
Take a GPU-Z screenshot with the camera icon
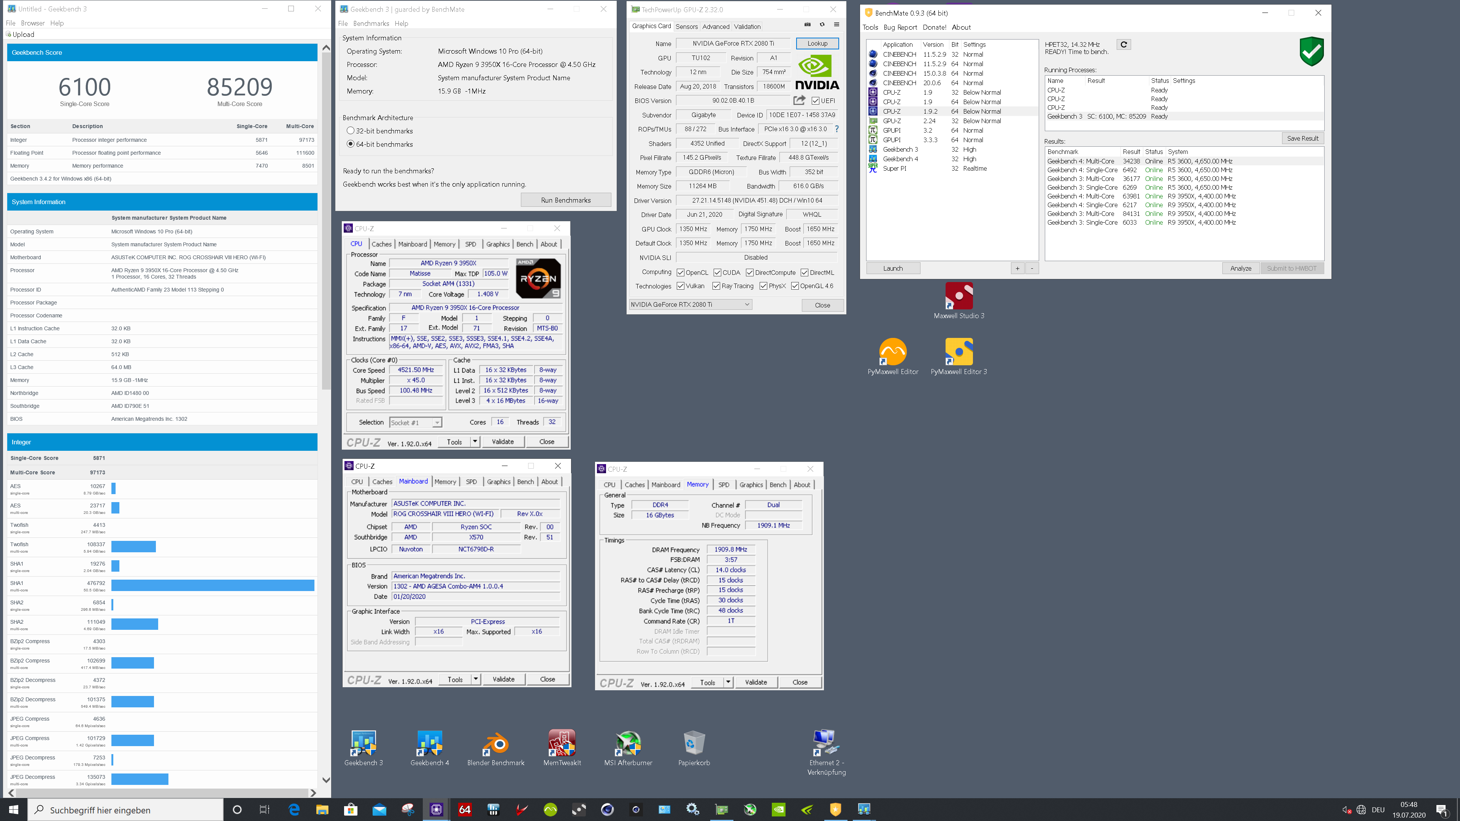808,24
